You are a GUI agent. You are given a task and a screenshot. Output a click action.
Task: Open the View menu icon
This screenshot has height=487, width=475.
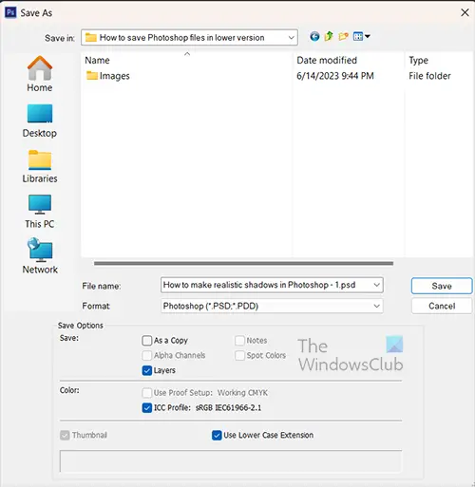[361, 36]
